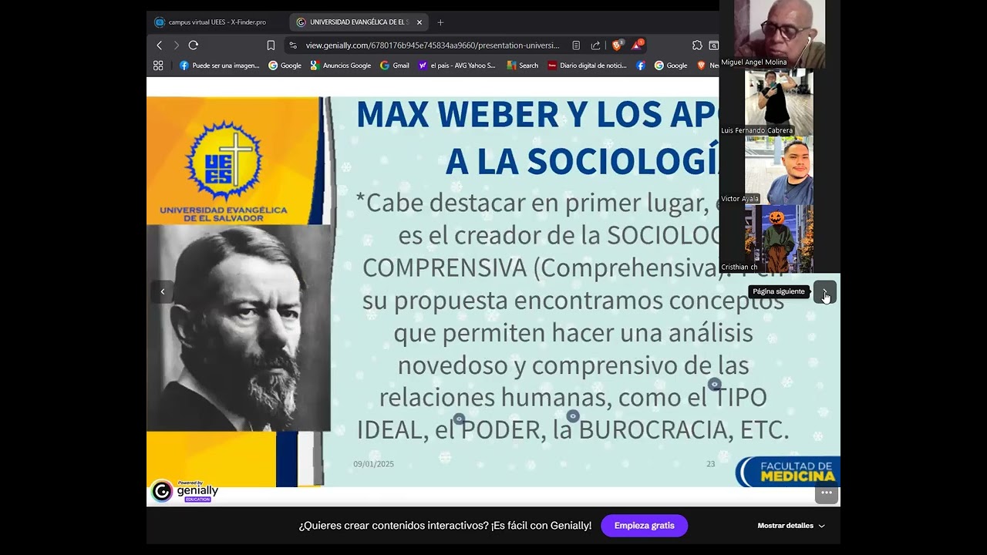Select Victor Ayala video tile
This screenshot has height=555, width=987.
[x=779, y=170]
